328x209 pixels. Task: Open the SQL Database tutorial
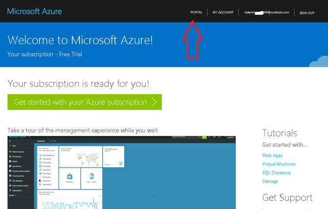tap(276, 173)
